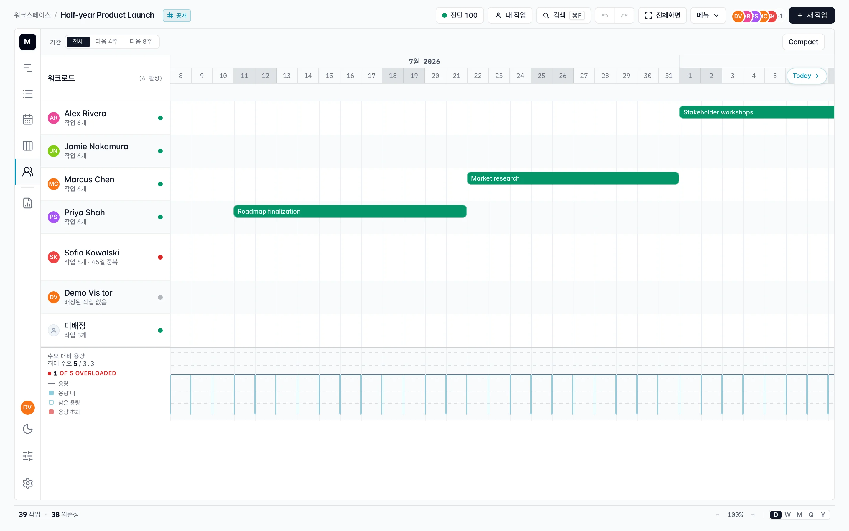Screen dimensions: 849x531
Task: Expand Alex Rivera workload row
Action: (x=105, y=118)
